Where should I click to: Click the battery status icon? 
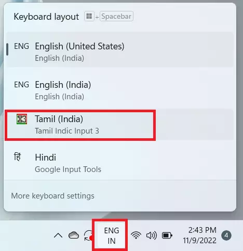167,235
